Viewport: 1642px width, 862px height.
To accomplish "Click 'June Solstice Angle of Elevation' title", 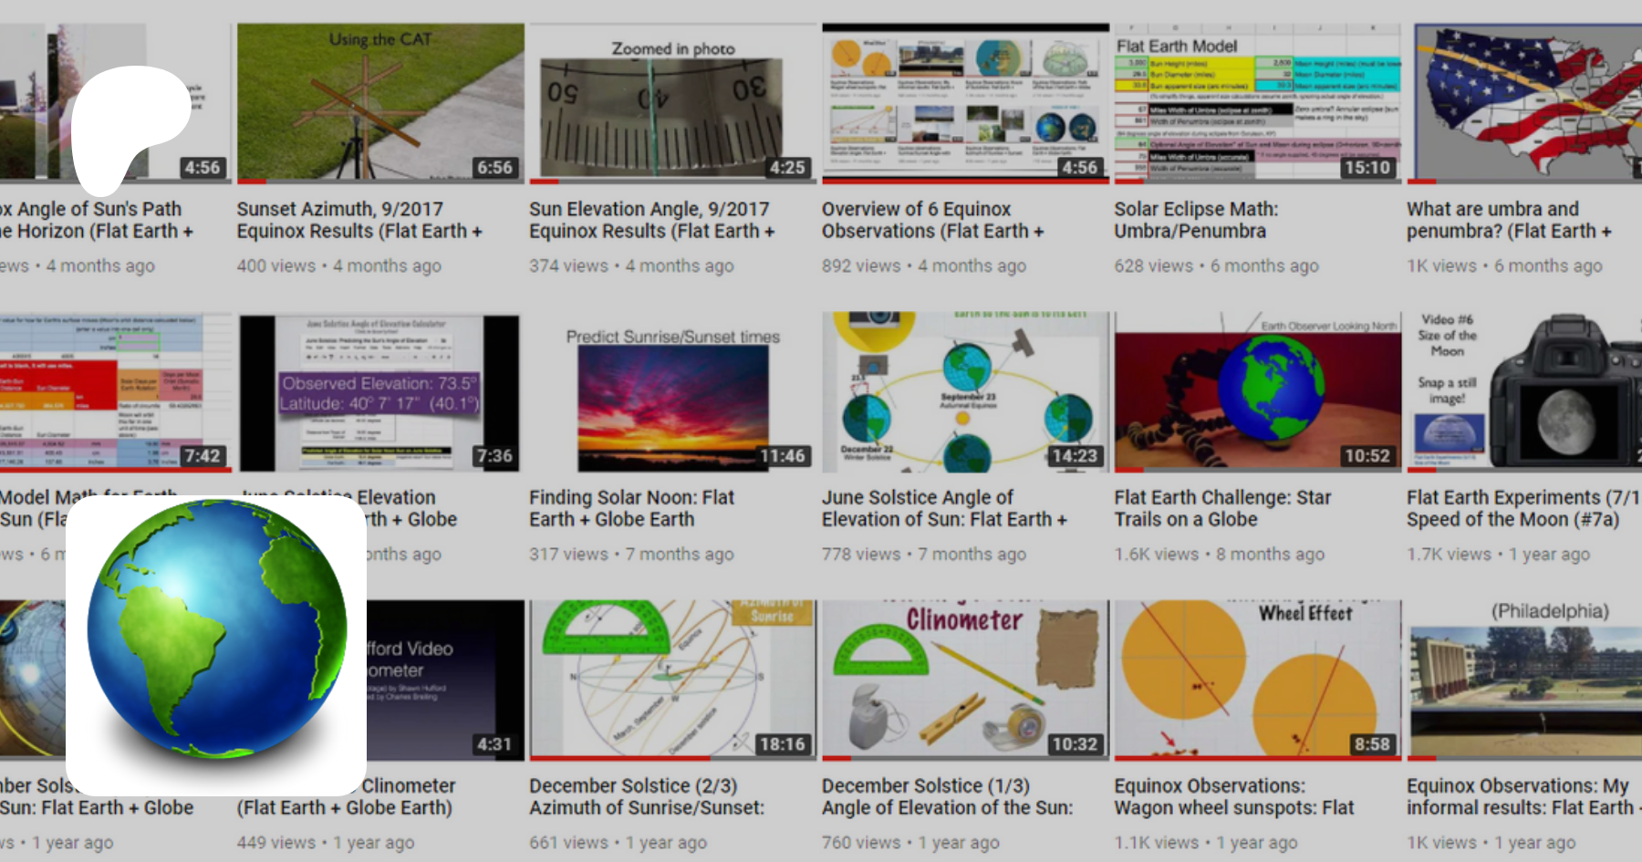I will click(x=943, y=508).
